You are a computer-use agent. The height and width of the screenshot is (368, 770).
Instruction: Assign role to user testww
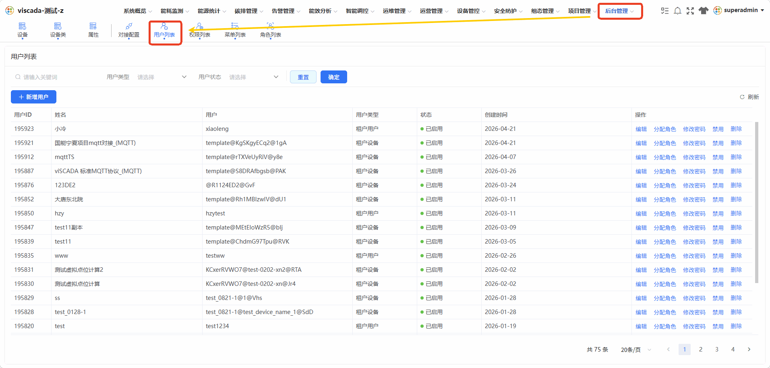(x=665, y=256)
